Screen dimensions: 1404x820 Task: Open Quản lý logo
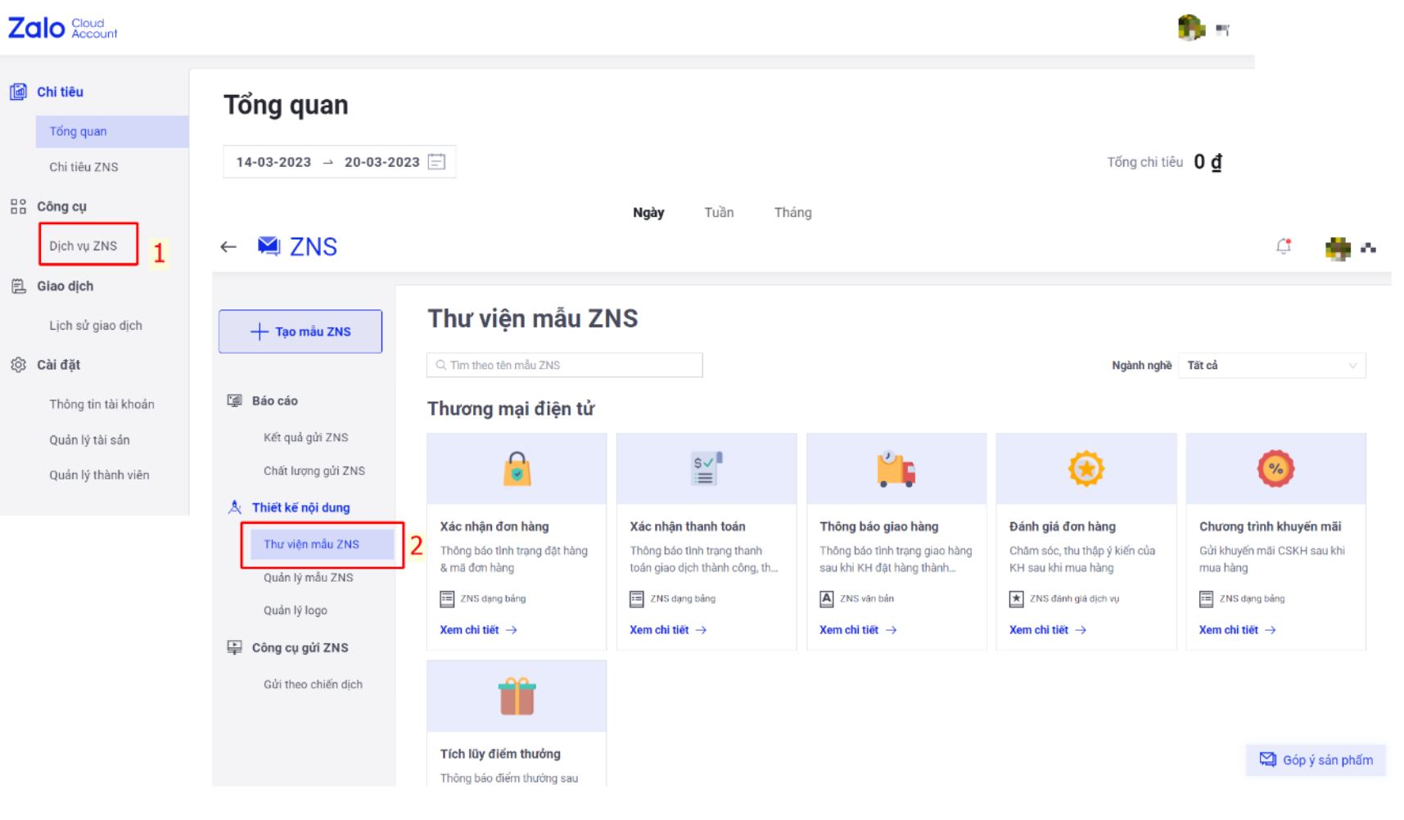pos(295,610)
